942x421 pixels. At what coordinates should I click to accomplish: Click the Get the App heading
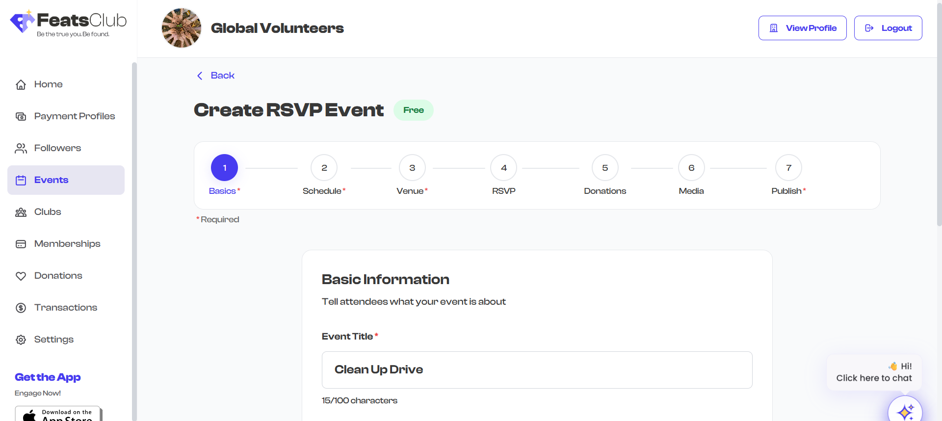[x=48, y=377]
